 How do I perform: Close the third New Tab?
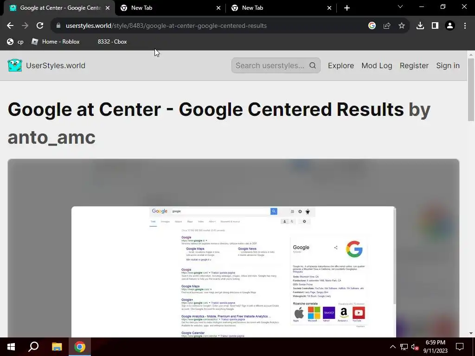point(329,8)
